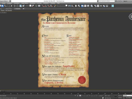Open Create Selection Set dropdown
This screenshot has height=99, width=132.
coord(62,5)
